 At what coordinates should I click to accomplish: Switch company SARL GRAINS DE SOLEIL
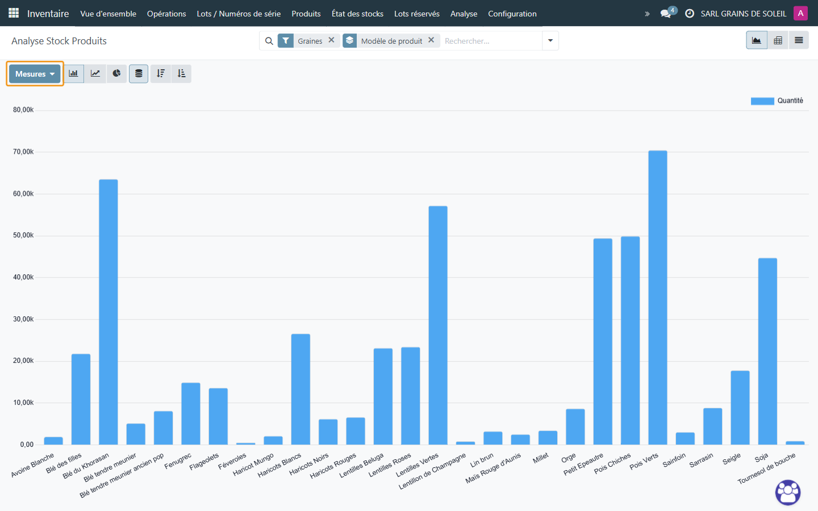tap(744, 14)
